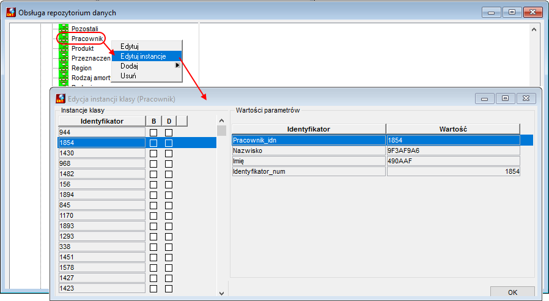
Task: Close the Edycja instancji klasy dialog
Action: [x=526, y=98]
